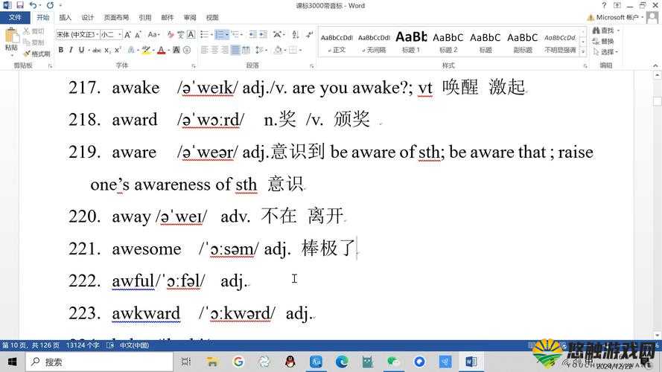Image resolution: width=662 pixels, height=372 pixels.
Task: Toggle bulleted list formatting
Action: 204,34
